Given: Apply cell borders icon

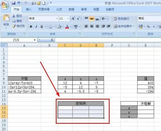Looking at the screenshot, I should [51, 27].
